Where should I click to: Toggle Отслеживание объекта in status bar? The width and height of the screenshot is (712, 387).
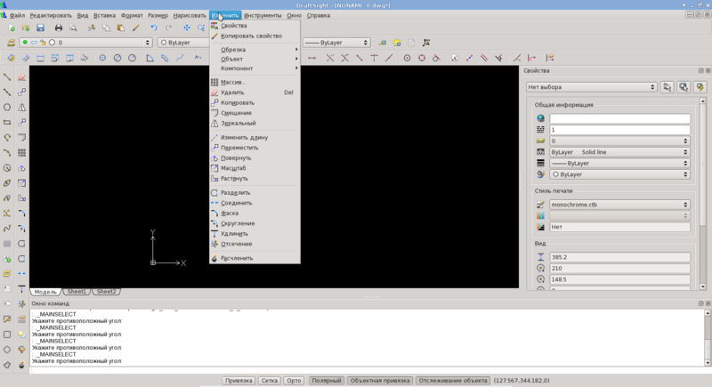click(x=453, y=381)
